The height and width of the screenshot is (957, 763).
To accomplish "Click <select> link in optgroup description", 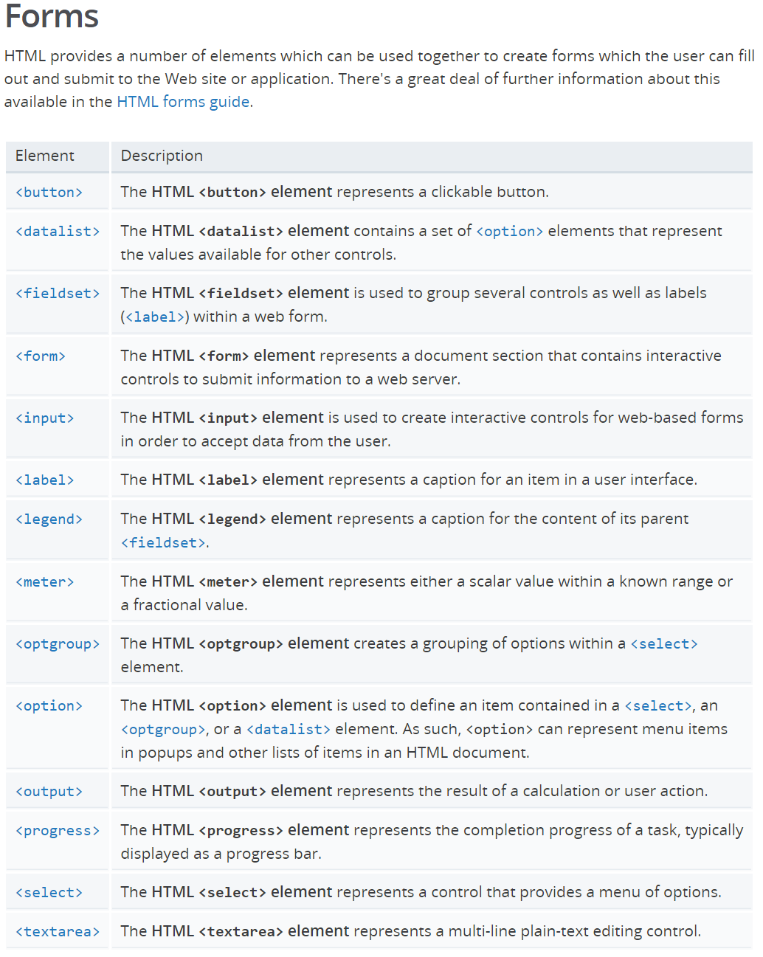I will point(663,644).
